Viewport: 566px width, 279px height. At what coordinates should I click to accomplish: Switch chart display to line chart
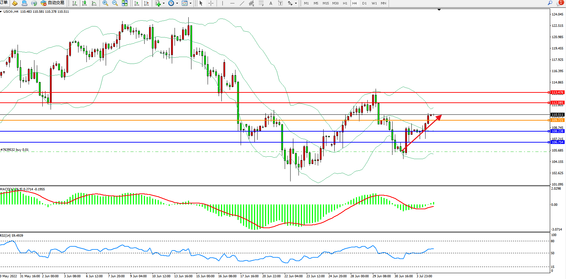pos(94,3)
